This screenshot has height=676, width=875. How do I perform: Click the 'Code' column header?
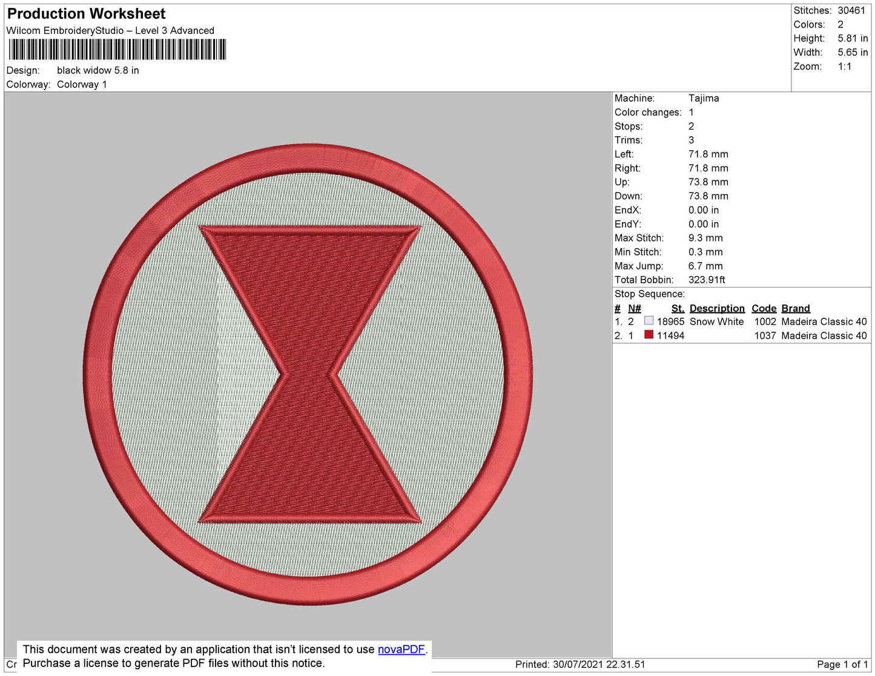[x=764, y=308]
